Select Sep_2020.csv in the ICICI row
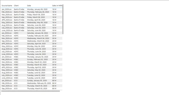169x95 pixels. (x=7, y=88)
